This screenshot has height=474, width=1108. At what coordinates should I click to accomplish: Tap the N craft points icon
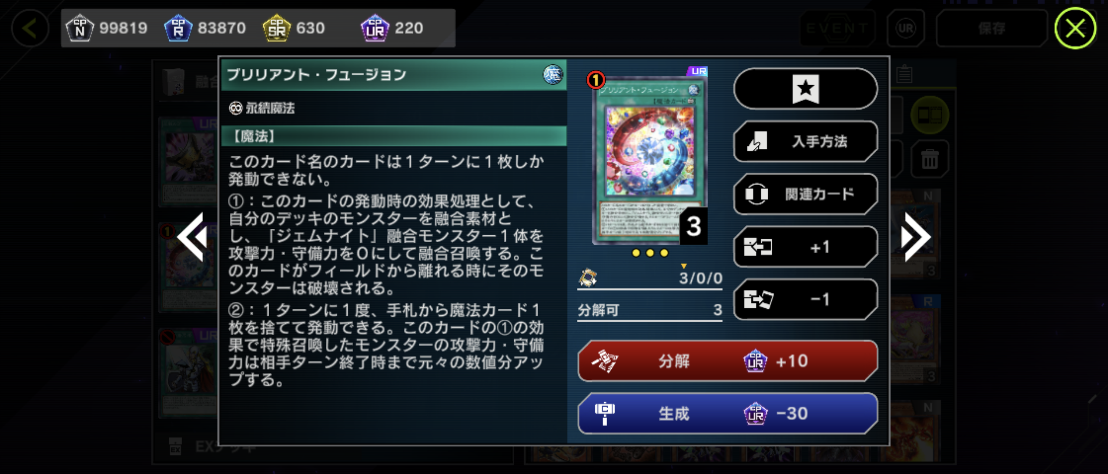80,28
